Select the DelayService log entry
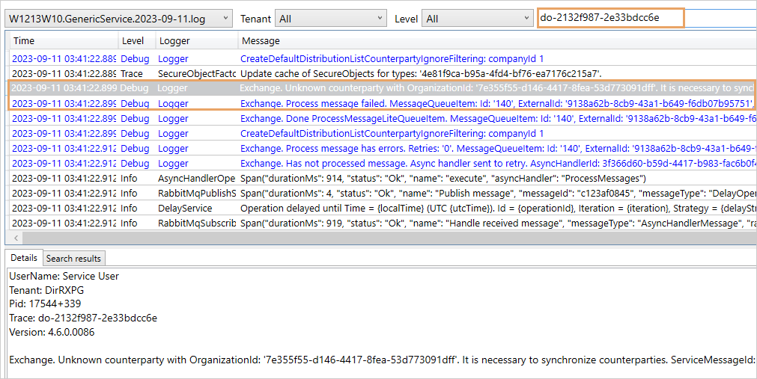The width and height of the screenshot is (757, 379). [374, 208]
